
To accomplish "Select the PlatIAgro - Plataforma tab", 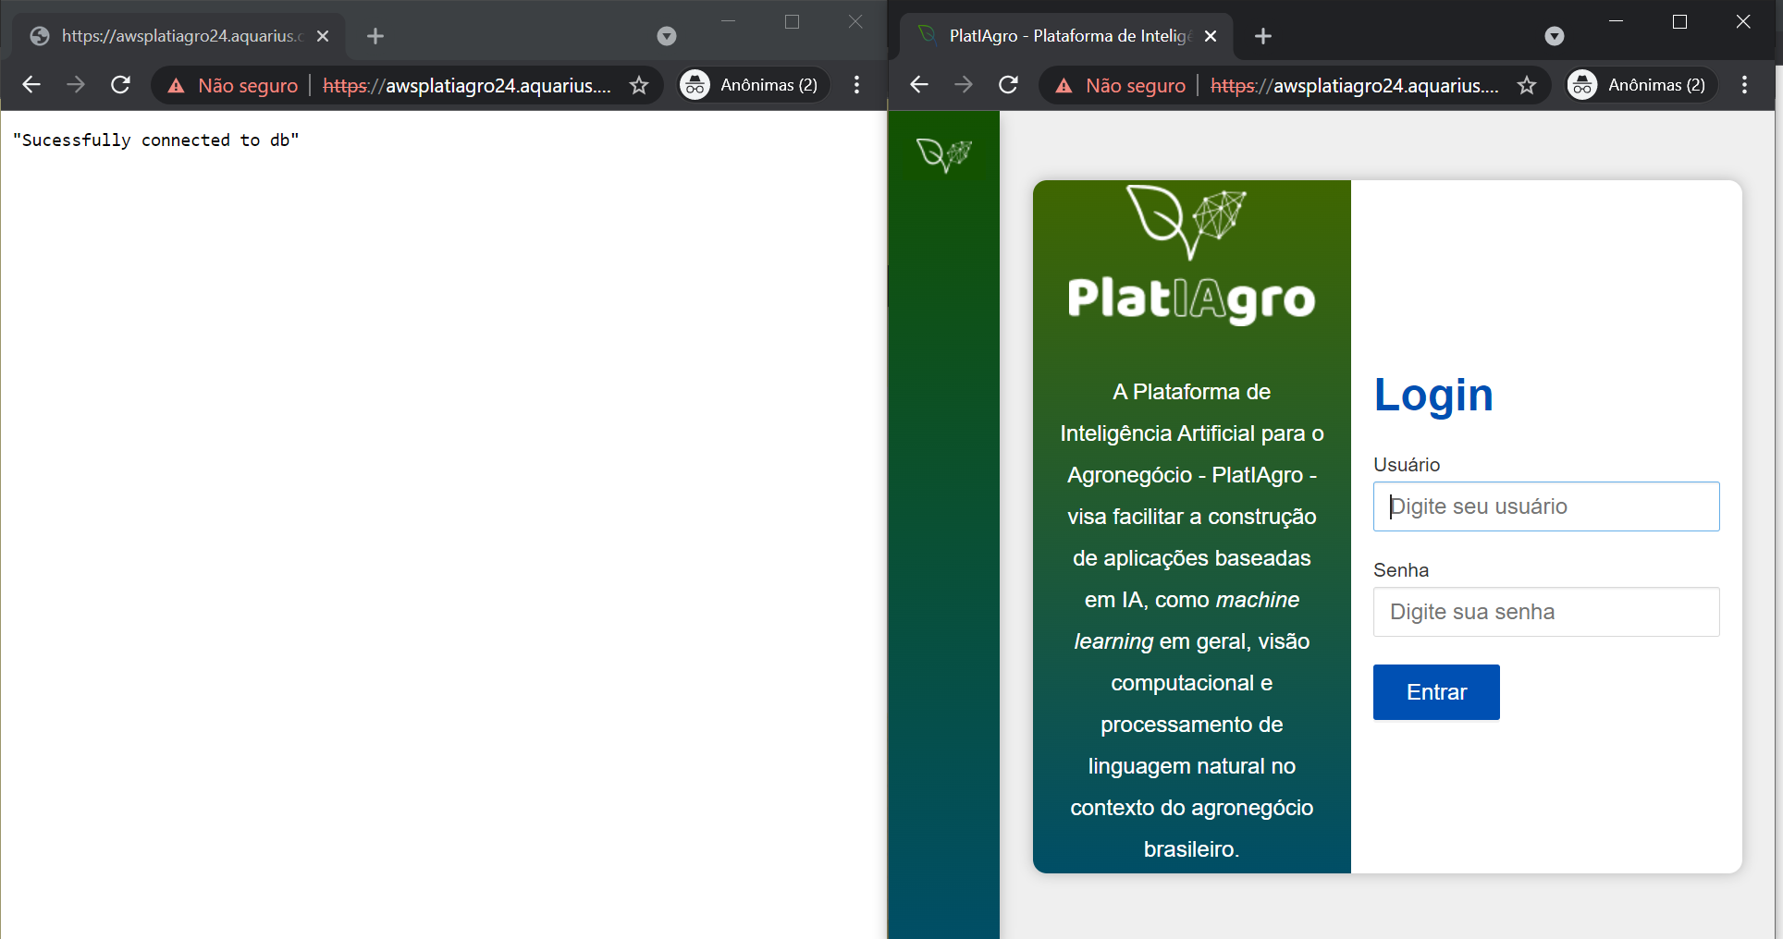I will pyautogui.click(x=1066, y=36).
